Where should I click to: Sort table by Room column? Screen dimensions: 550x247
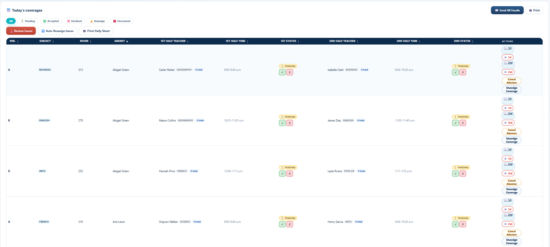[86, 41]
